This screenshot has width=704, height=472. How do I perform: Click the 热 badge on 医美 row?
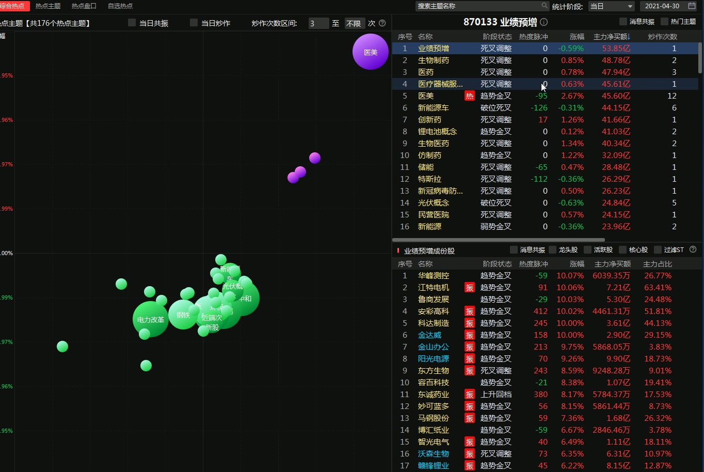click(x=470, y=96)
